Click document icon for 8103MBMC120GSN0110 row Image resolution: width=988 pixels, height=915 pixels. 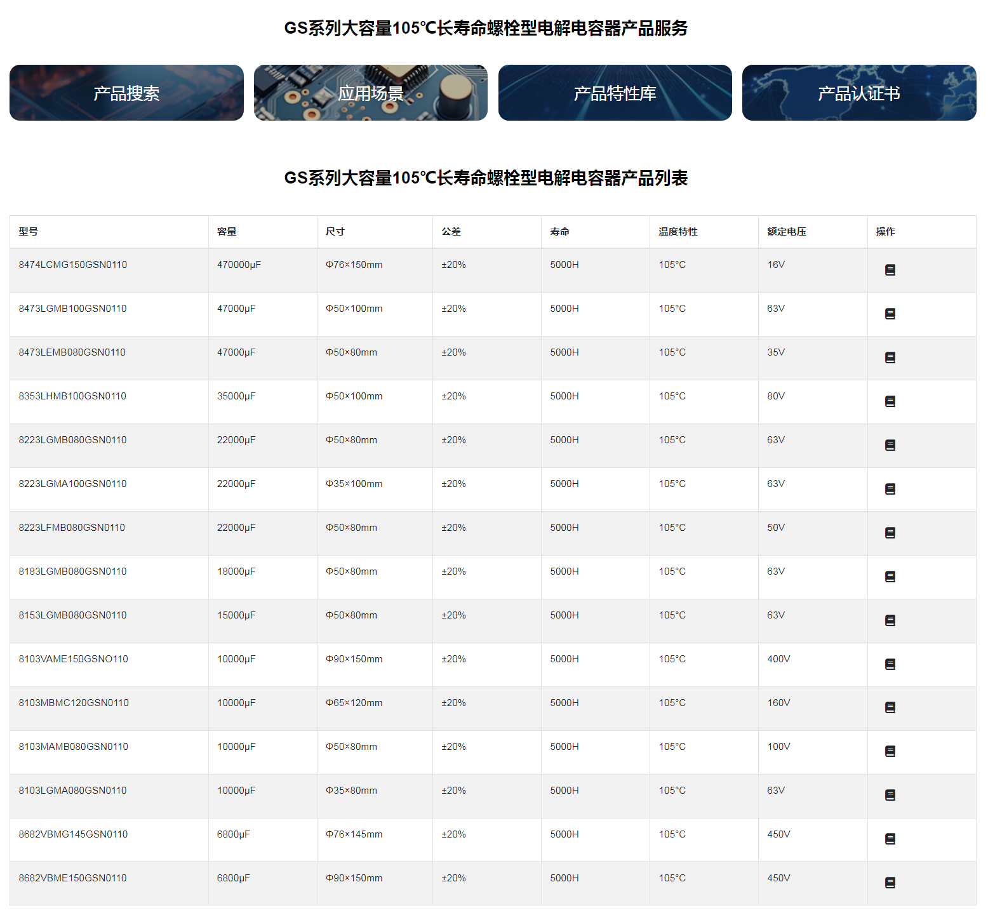pos(890,708)
